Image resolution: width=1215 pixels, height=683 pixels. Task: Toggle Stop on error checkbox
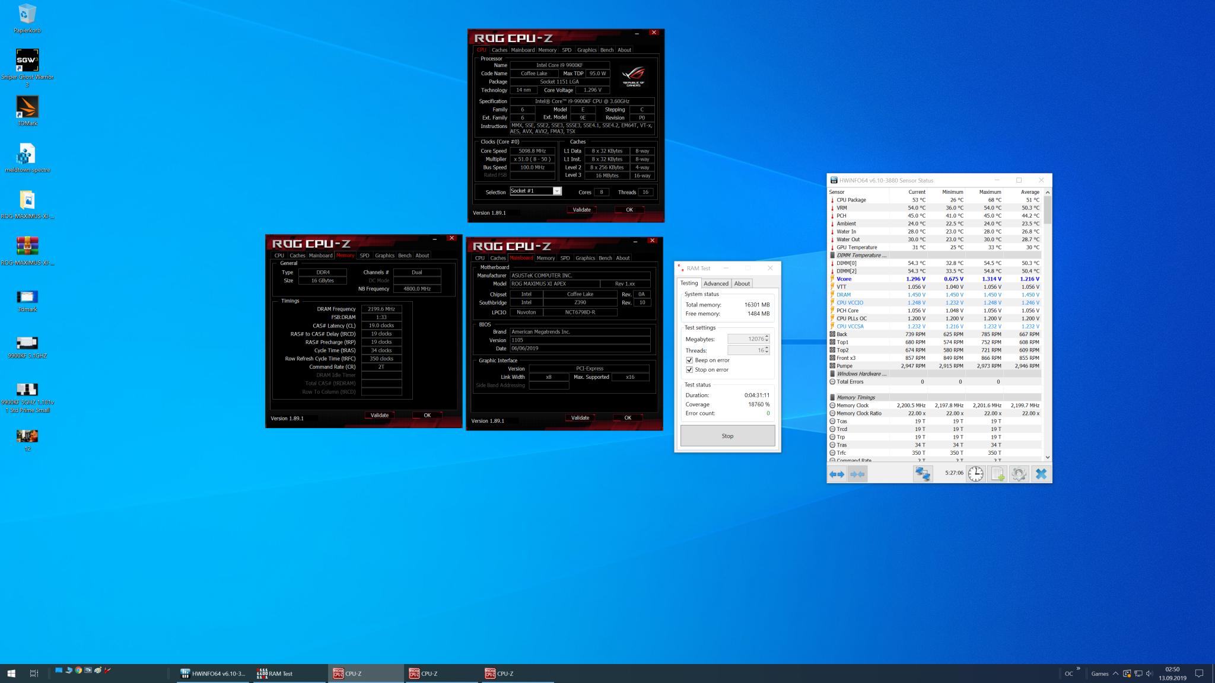[689, 369]
